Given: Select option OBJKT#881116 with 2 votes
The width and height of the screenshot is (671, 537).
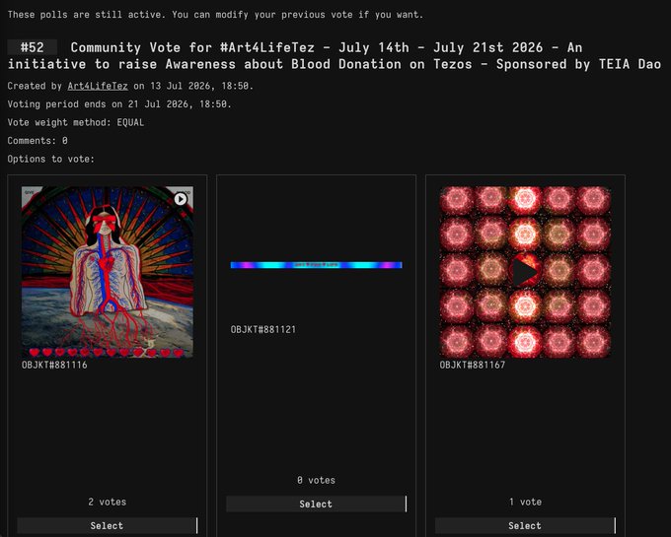Looking at the screenshot, I should click(107, 525).
